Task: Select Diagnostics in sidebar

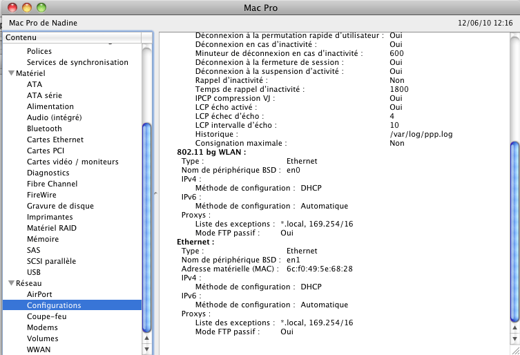Action: pyautogui.click(x=48, y=173)
